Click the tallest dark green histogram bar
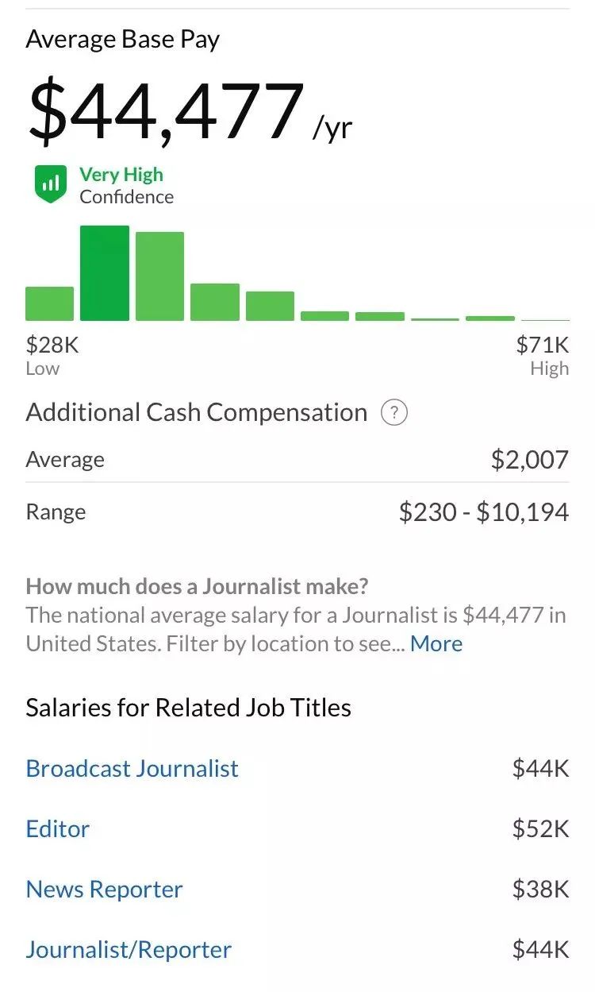This screenshot has width=595, height=992. (x=105, y=273)
